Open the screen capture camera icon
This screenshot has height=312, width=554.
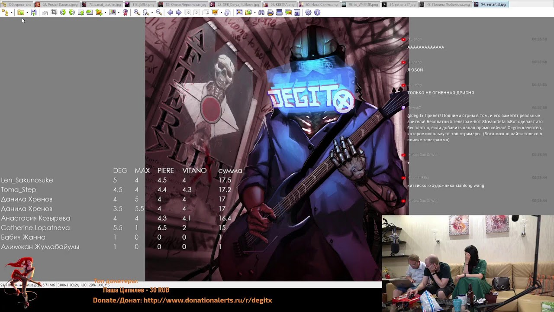coord(297,13)
